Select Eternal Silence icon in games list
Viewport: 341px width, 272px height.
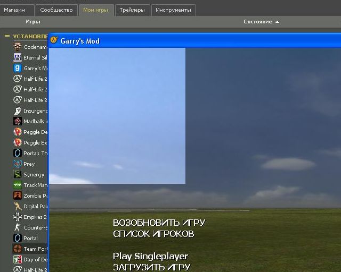point(18,57)
